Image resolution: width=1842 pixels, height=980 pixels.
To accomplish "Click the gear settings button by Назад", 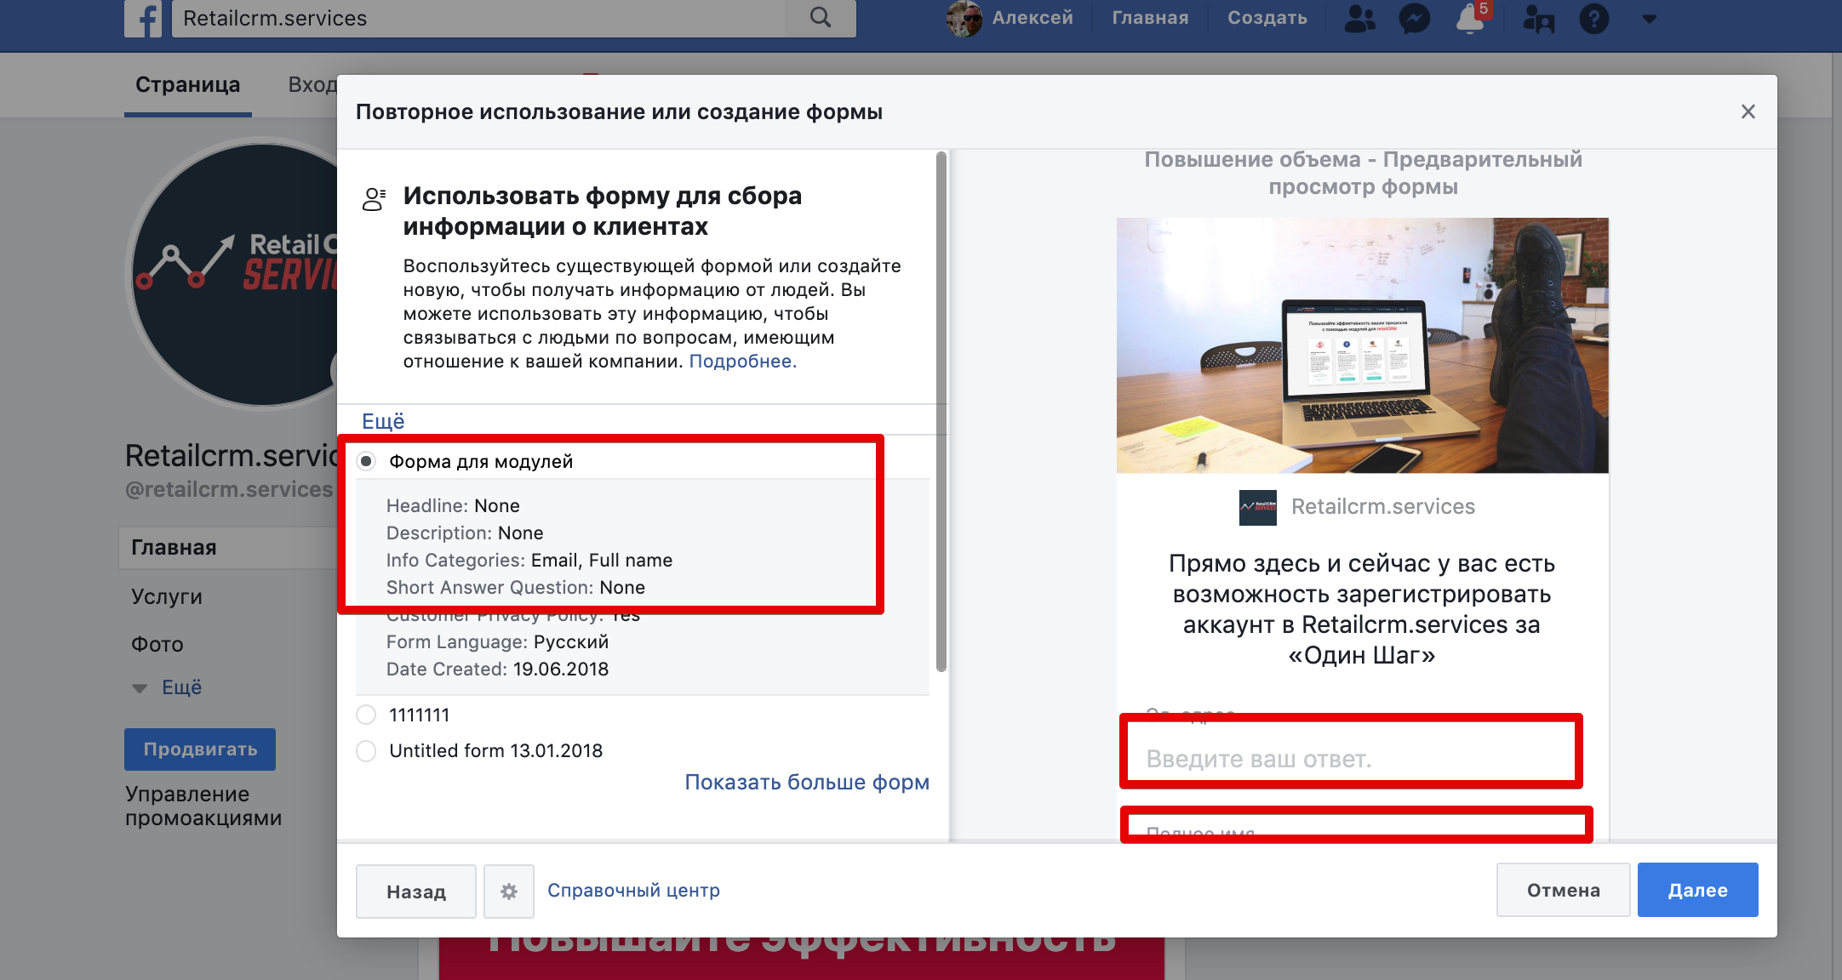I will click(509, 891).
